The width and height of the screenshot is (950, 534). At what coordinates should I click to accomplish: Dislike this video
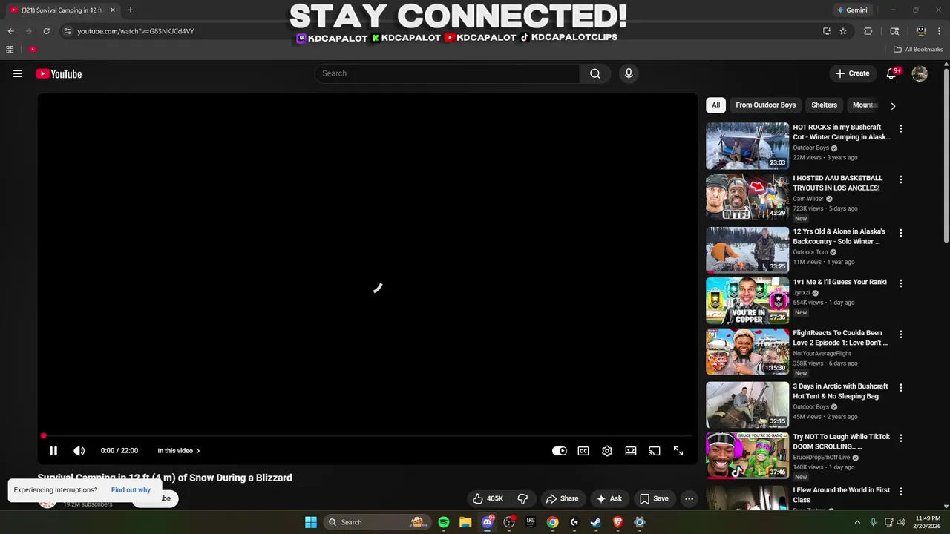coord(522,498)
